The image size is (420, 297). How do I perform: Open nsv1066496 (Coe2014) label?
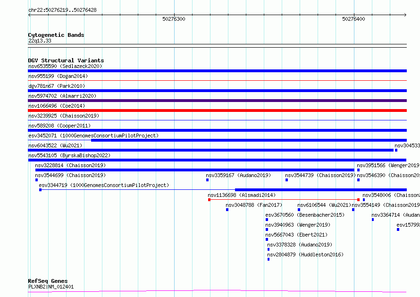coord(57,106)
